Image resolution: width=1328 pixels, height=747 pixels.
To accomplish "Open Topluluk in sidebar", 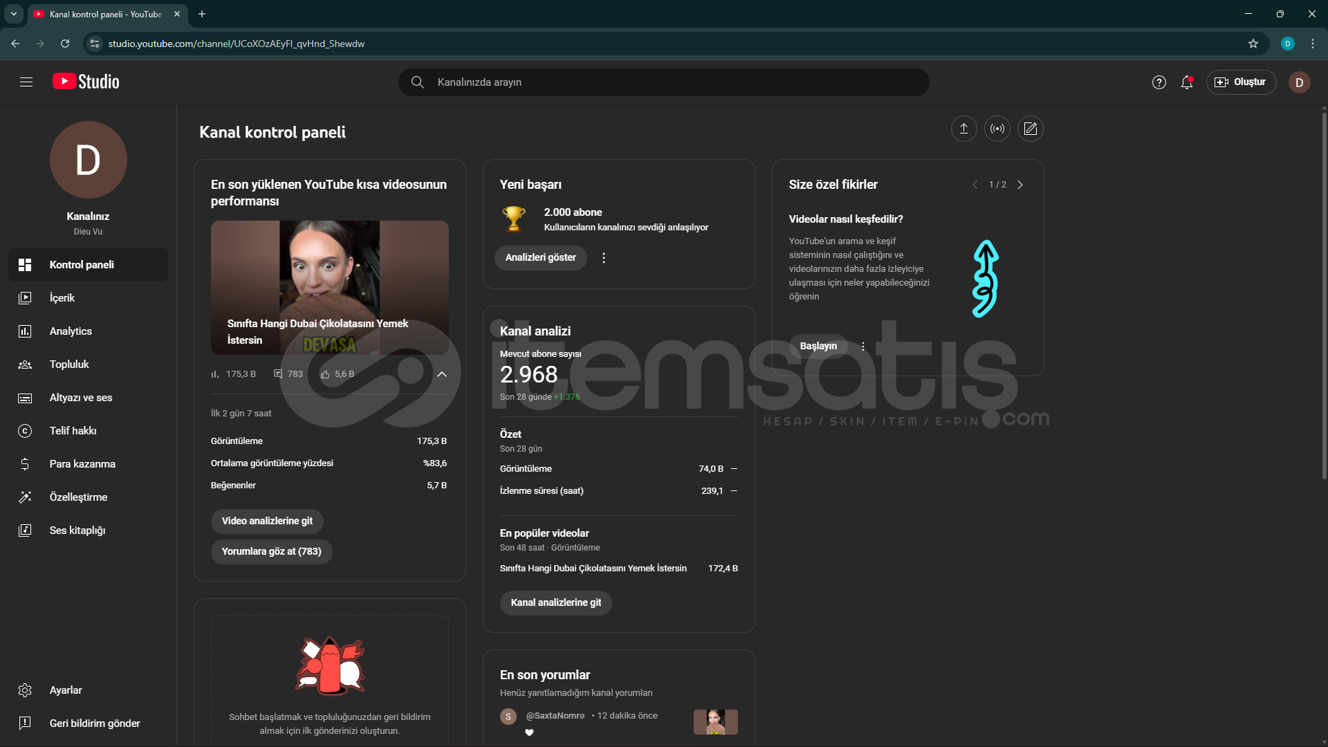I will (x=88, y=365).
